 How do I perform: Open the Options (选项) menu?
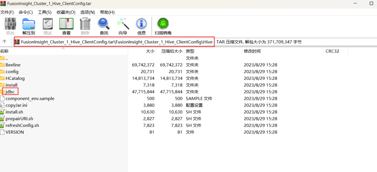[87, 12]
